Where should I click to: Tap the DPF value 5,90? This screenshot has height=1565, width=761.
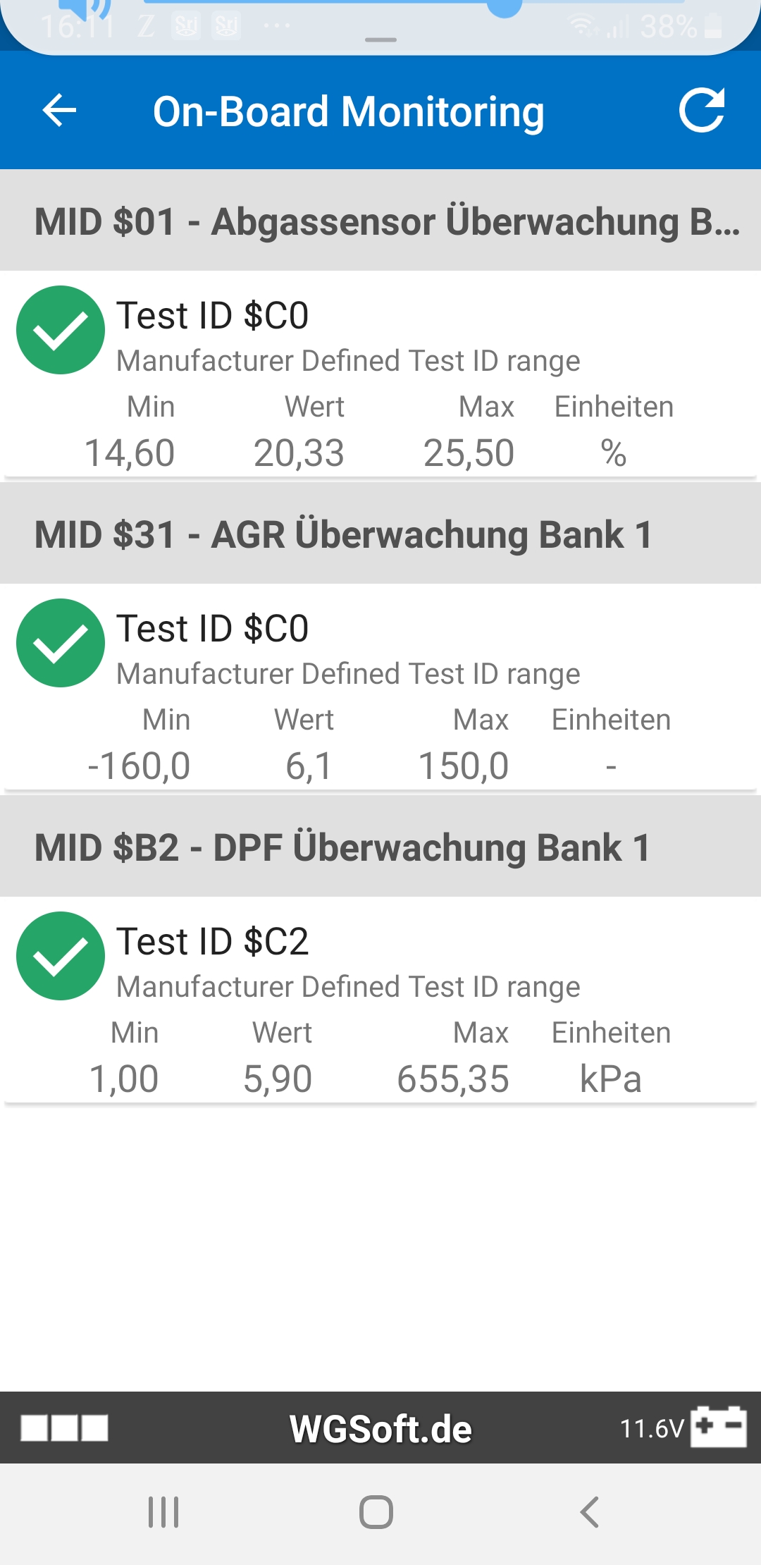278,1079
